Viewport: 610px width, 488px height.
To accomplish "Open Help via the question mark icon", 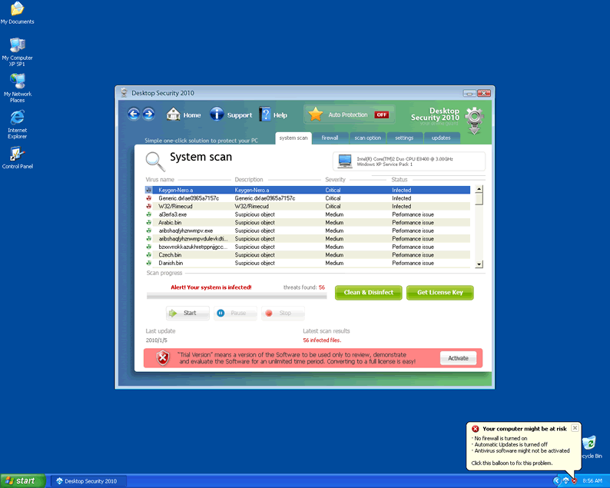I will [x=265, y=115].
